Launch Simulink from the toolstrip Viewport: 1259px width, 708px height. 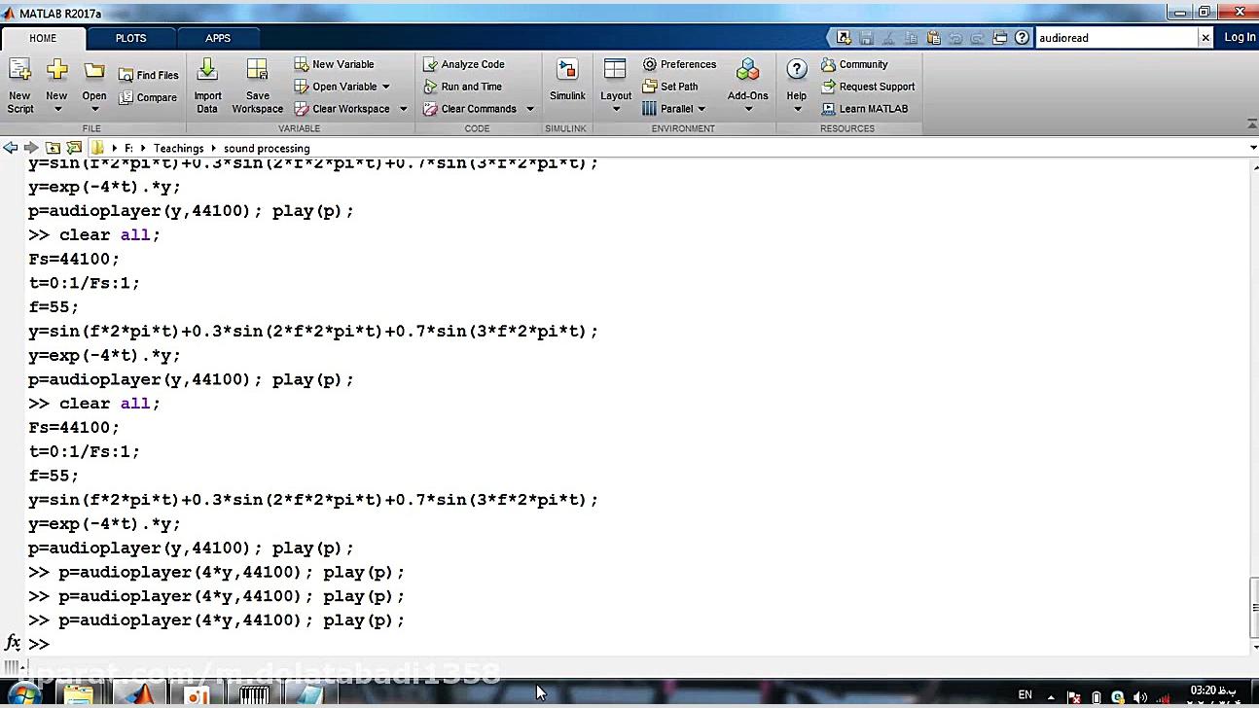pos(567,80)
